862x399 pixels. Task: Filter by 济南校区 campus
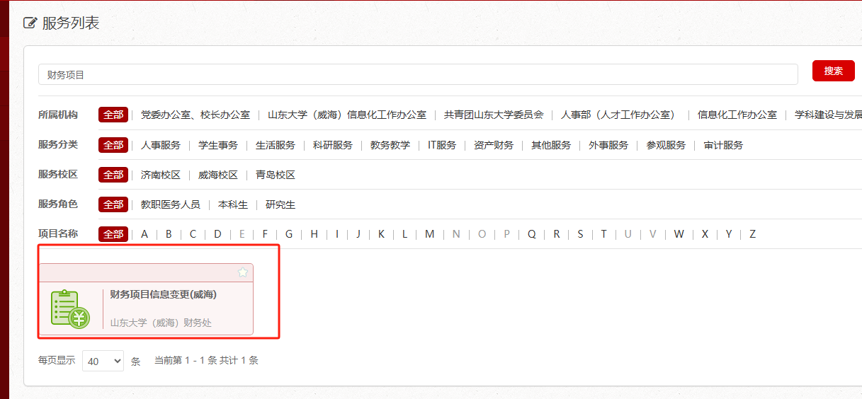coord(161,175)
